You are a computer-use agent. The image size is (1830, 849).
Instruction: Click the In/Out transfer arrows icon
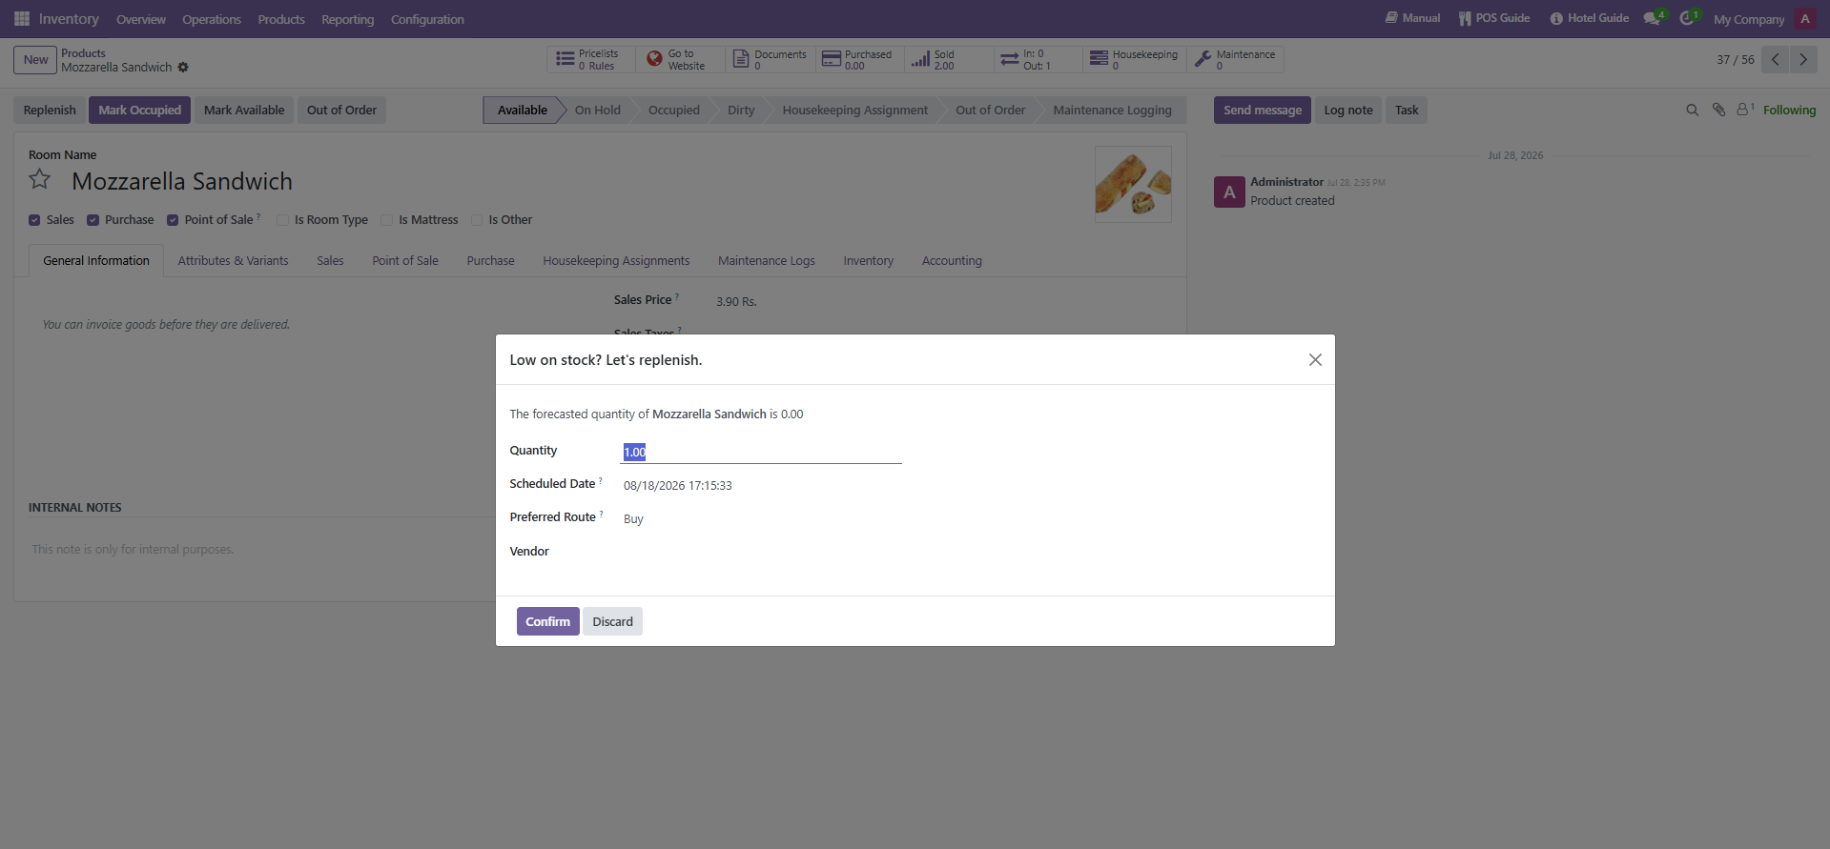point(1010,59)
